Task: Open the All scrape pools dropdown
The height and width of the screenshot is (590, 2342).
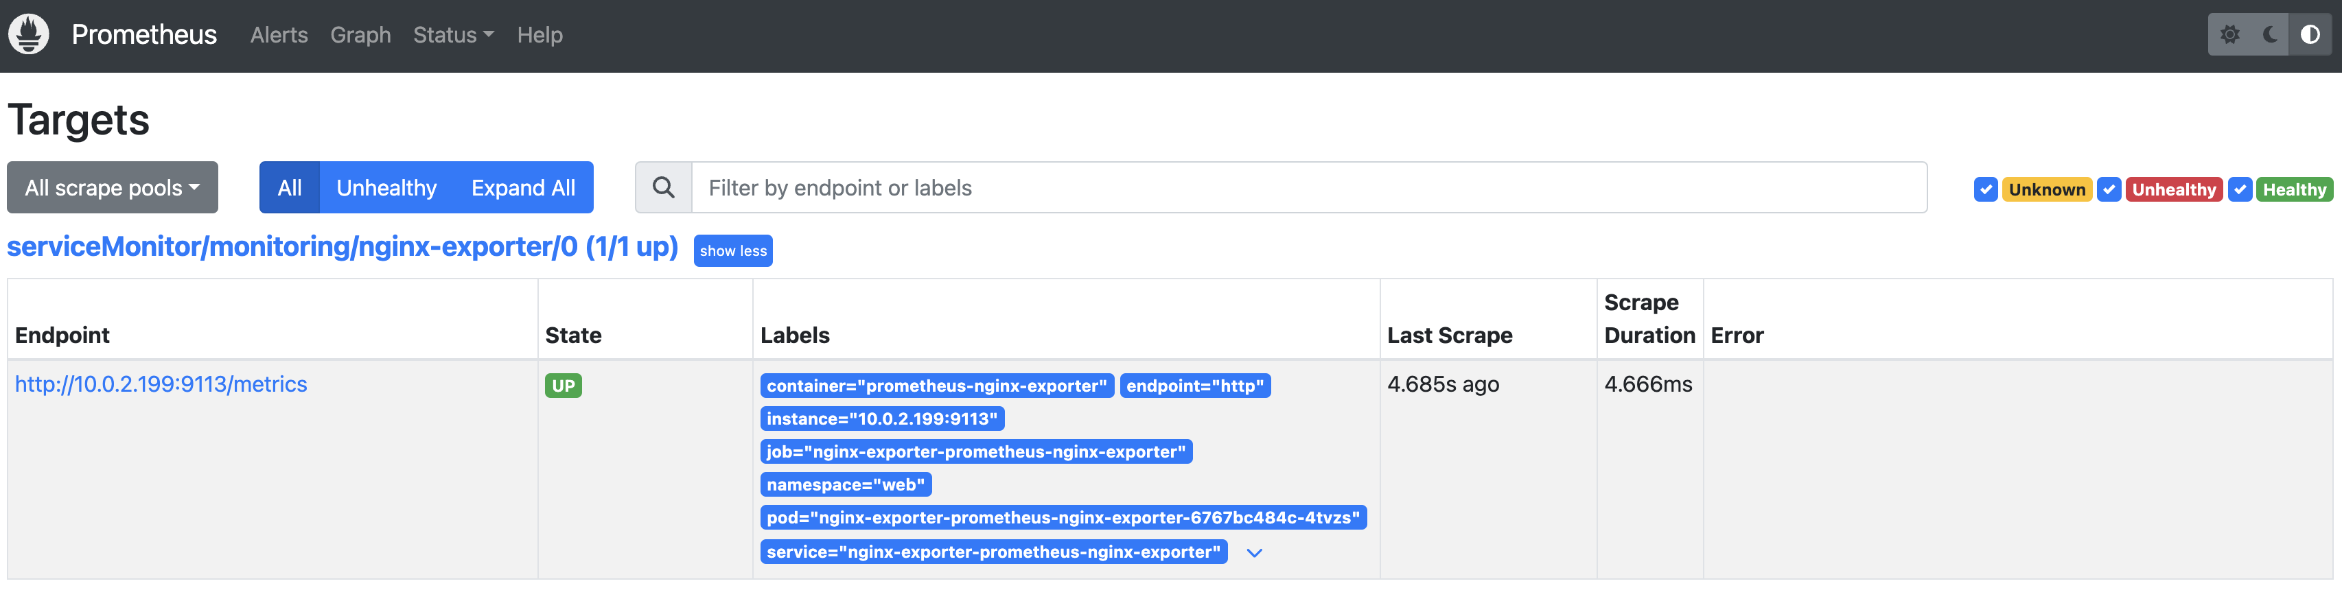Action: pos(112,188)
